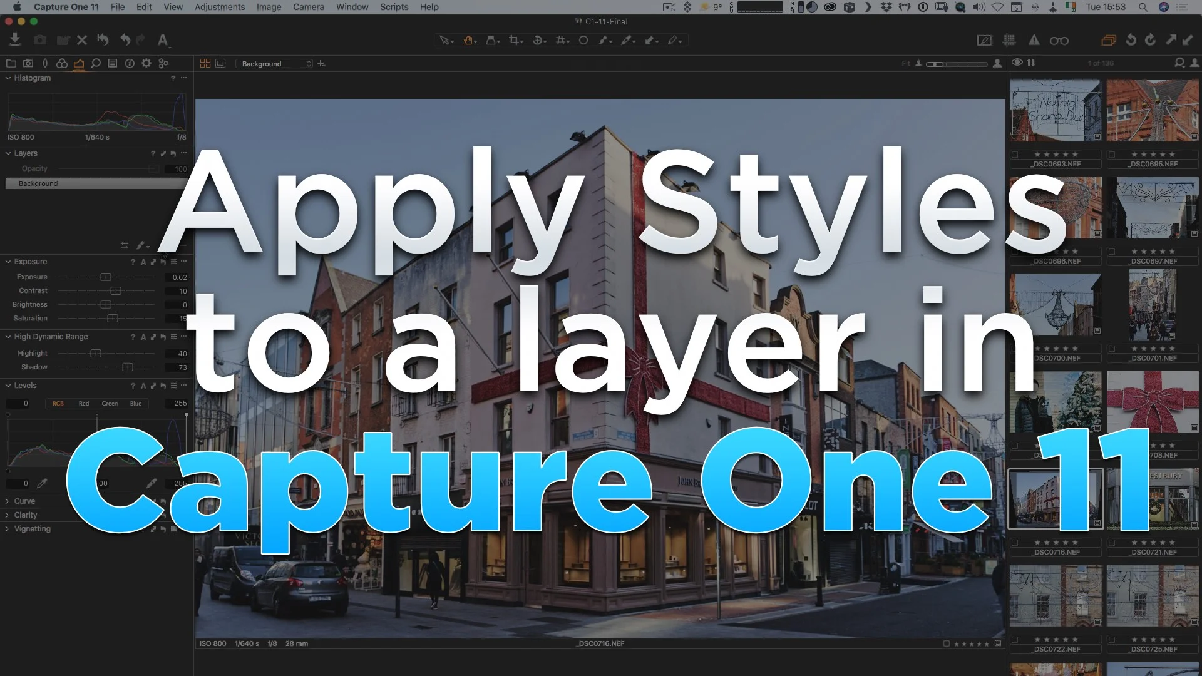The width and height of the screenshot is (1202, 676).
Task: Open the Adjustments menu
Action: (x=219, y=7)
